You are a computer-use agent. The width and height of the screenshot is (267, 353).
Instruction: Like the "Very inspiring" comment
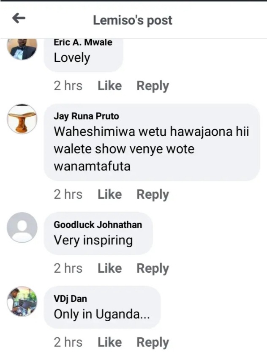109,268
